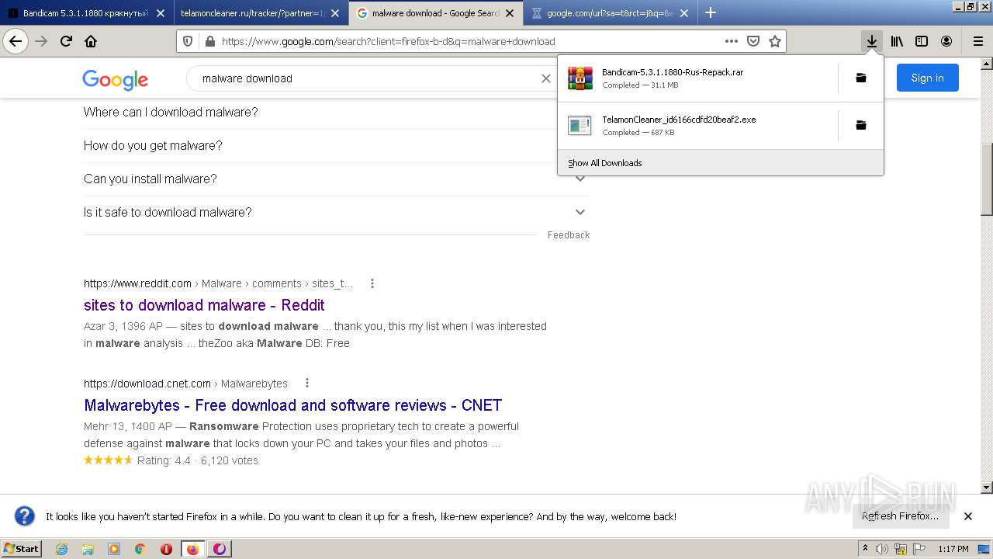The image size is (993, 559).
Task: Click the Sign in button
Action: [927, 78]
